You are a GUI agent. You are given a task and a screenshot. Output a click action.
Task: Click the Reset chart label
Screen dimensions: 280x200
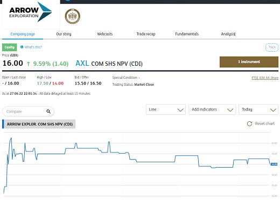point(265,123)
